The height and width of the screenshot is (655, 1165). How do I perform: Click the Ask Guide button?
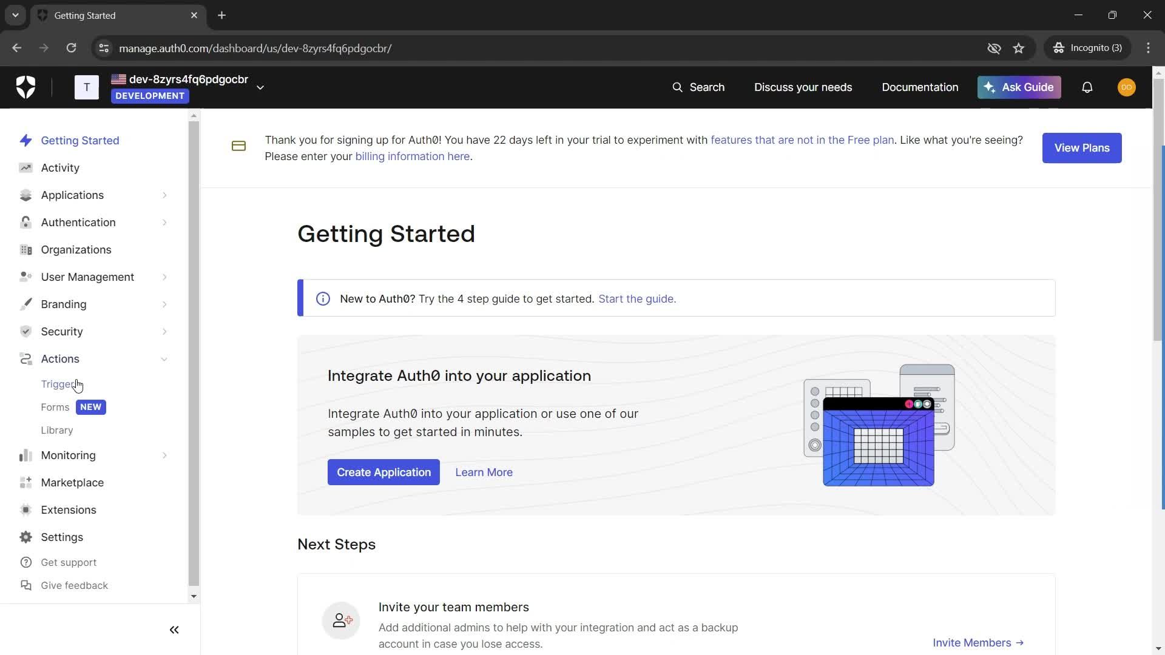tap(1019, 87)
